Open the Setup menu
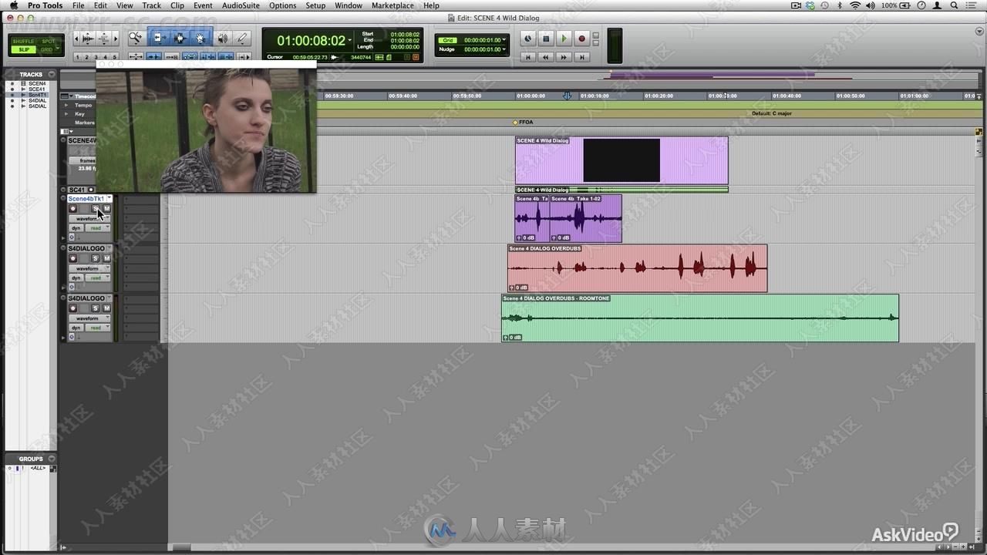987x555 pixels. [315, 5]
